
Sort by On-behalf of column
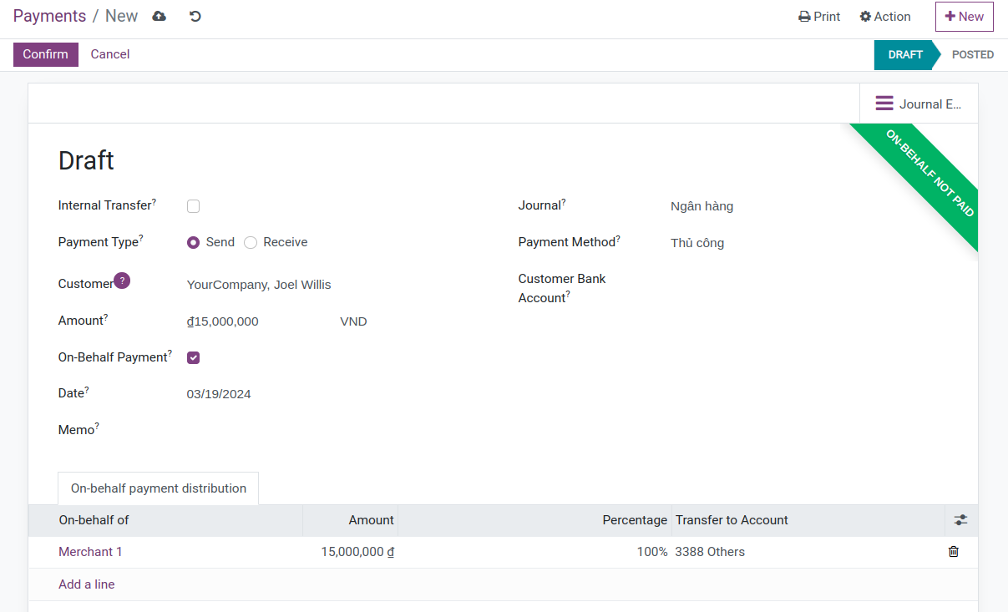click(165, 520)
